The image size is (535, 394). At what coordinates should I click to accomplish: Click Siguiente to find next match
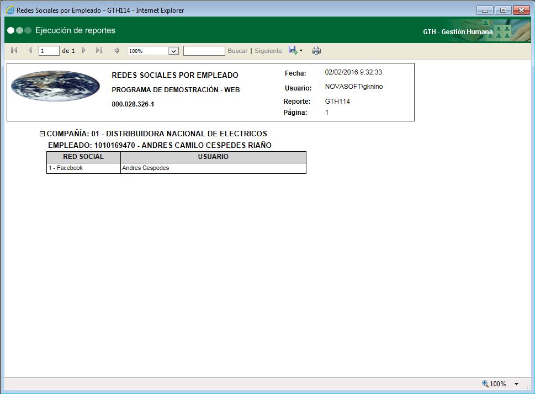[268, 50]
